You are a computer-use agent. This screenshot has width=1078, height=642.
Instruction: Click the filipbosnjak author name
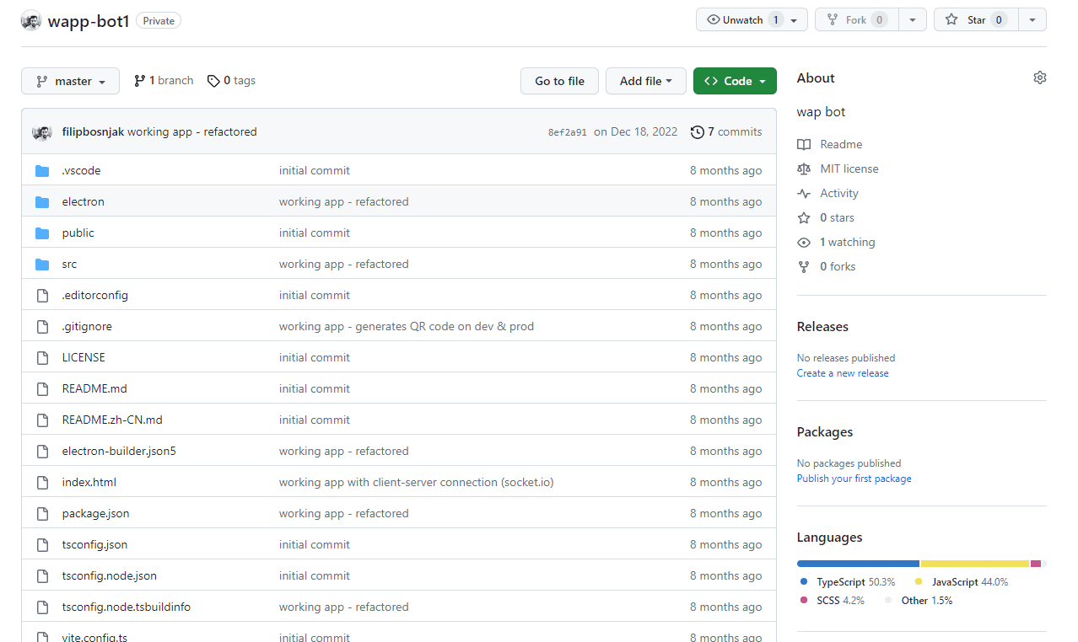point(93,131)
